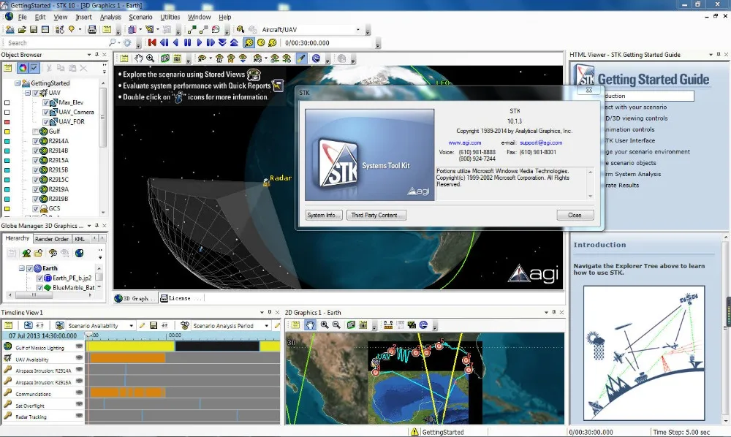Enable the Gulf object checkbox
Viewport: 731px width, 437px height.
pyautogui.click(x=36, y=132)
